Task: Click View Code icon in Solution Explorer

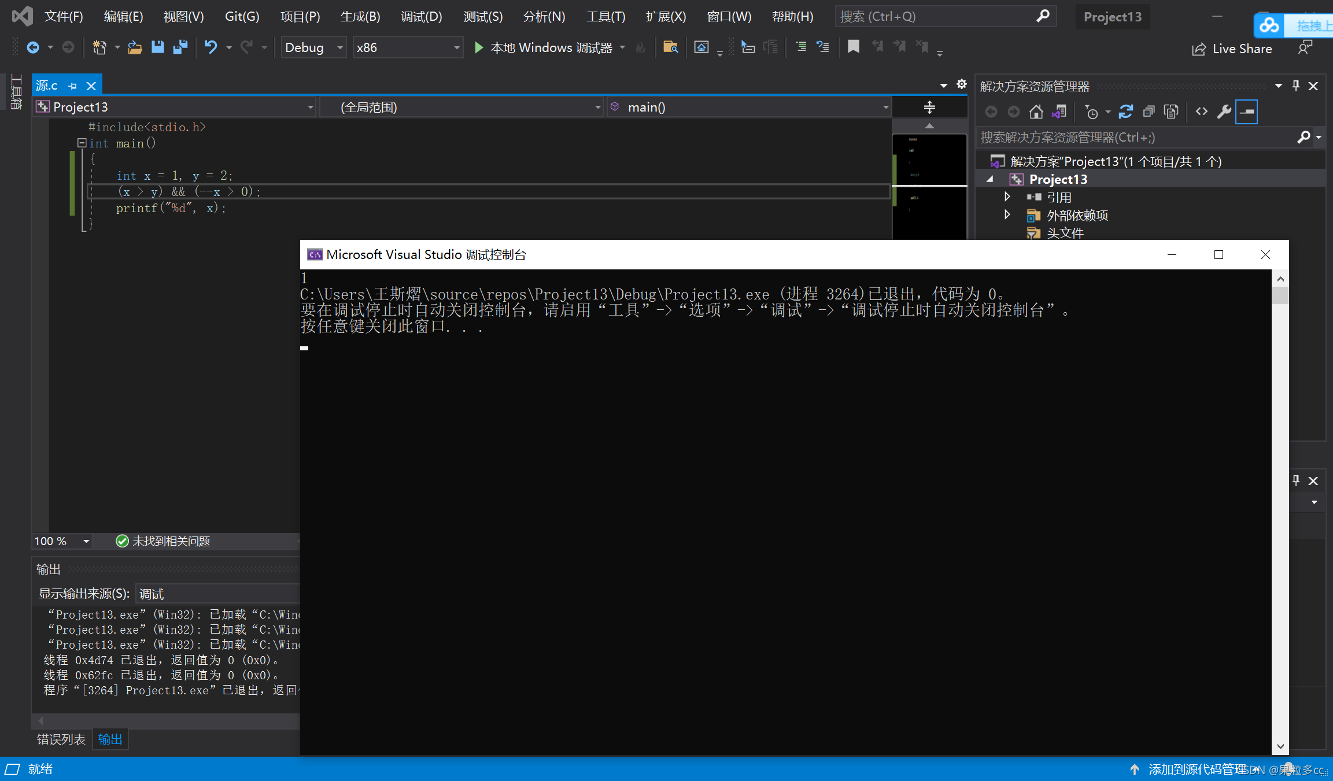Action: 1202,112
